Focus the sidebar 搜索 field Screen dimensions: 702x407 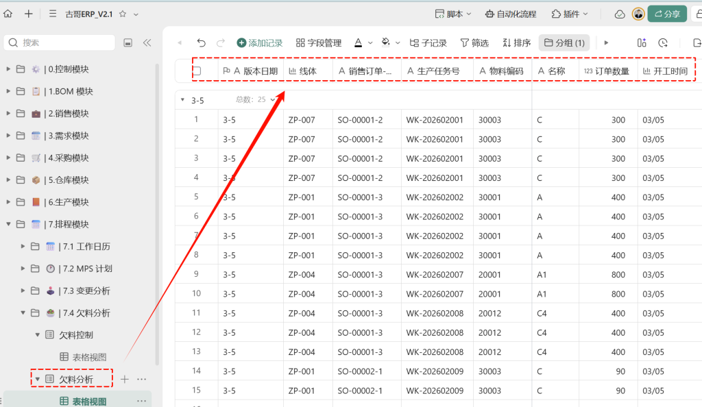tap(60, 42)
